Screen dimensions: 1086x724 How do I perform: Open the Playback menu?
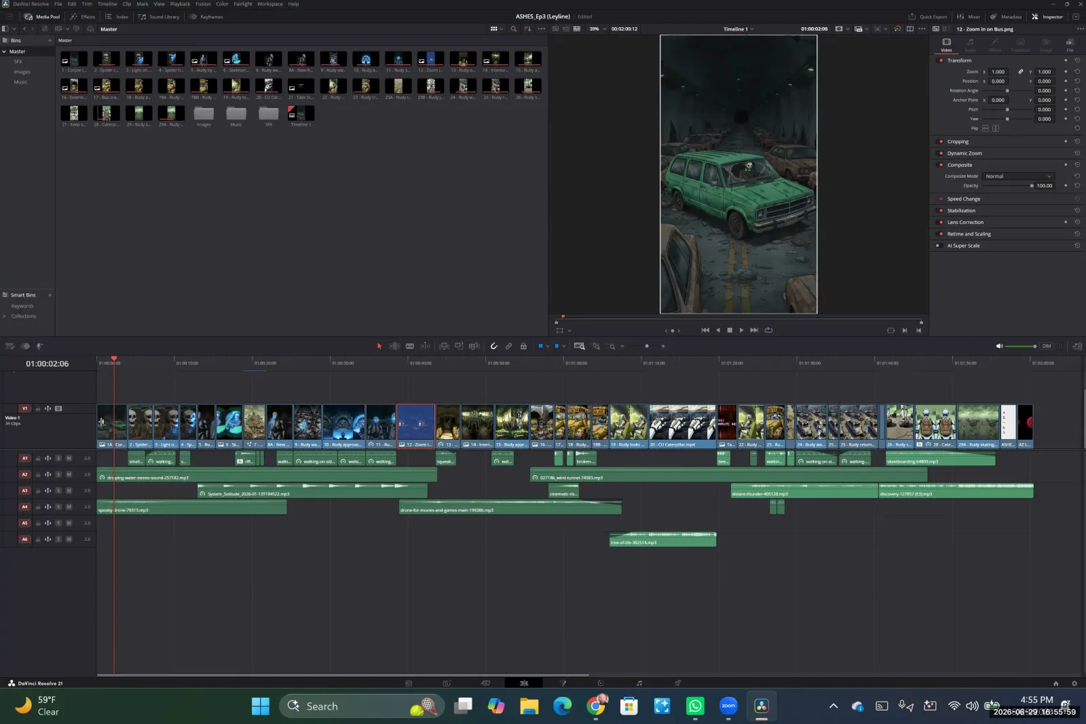[180, 4]
